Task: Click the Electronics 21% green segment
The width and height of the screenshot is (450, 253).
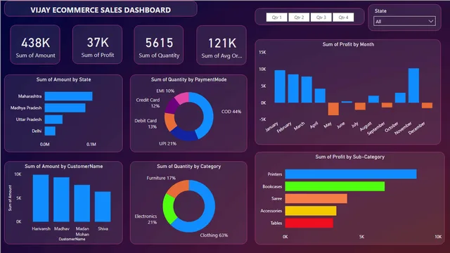Action: coord(169,209)
